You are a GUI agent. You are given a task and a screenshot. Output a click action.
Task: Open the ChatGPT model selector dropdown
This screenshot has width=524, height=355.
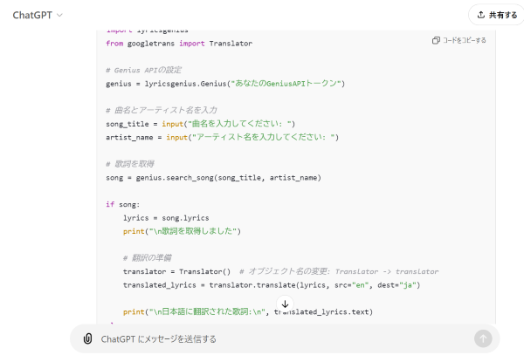click(38, 15)
